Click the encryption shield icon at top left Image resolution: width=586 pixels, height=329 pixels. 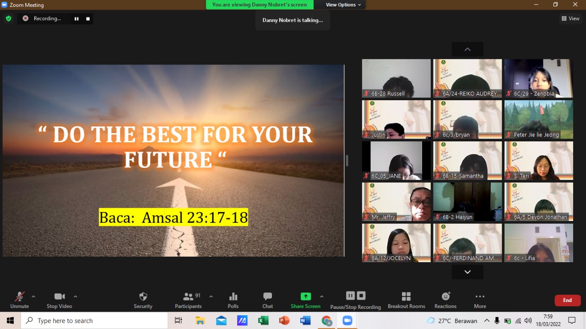pyautogui.click(x=8, y=18)
